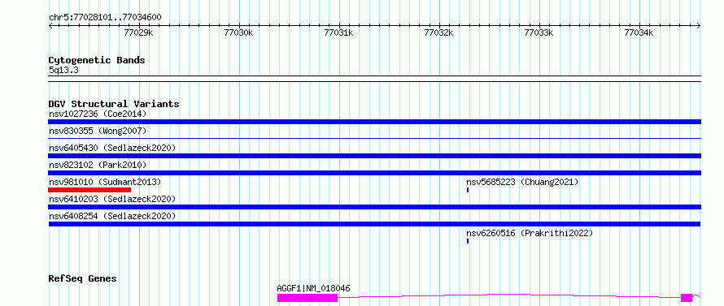
Task: Click the red nsv981010 variant bar
Action: tap(89, 190)
